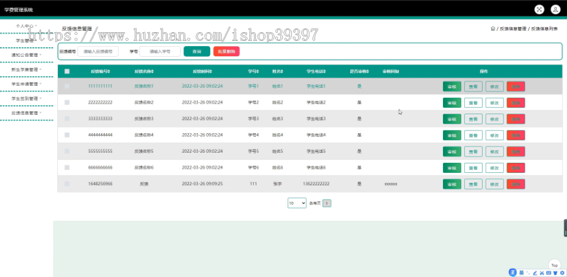
Task: Click the green 查询 search button
Action: coord(197,51)
